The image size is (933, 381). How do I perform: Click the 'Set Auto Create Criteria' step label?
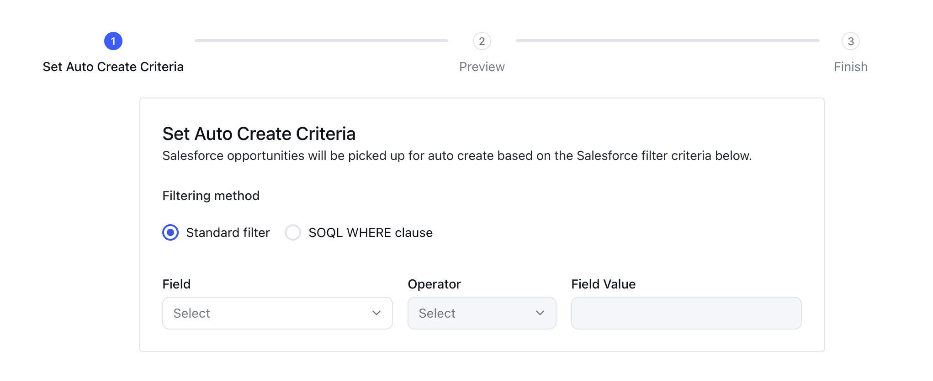click(113, 67)
